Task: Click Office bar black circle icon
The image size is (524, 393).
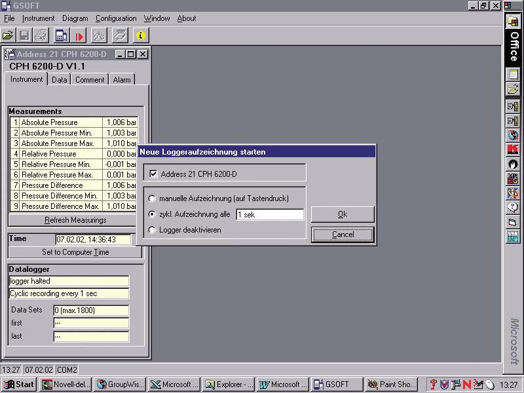Action: [x=513, y=164]
